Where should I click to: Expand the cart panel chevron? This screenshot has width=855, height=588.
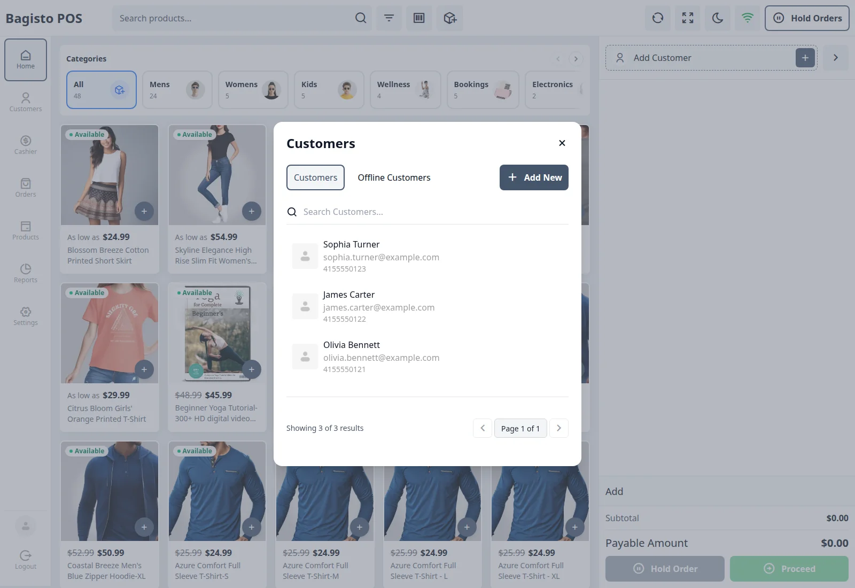pos(836,58)
